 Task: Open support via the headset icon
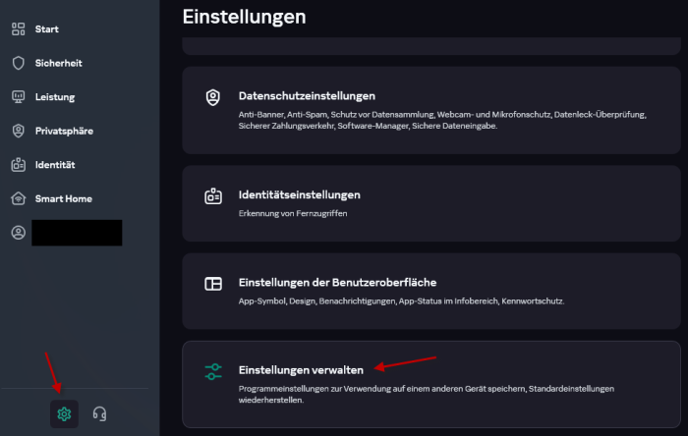[x=99, y=414]
